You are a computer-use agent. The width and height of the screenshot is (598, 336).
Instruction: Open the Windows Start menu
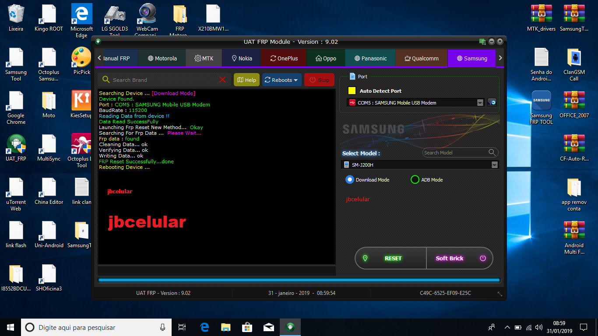[11, 327]
